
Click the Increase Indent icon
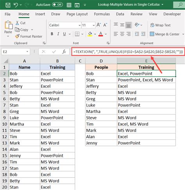[143, 34]
